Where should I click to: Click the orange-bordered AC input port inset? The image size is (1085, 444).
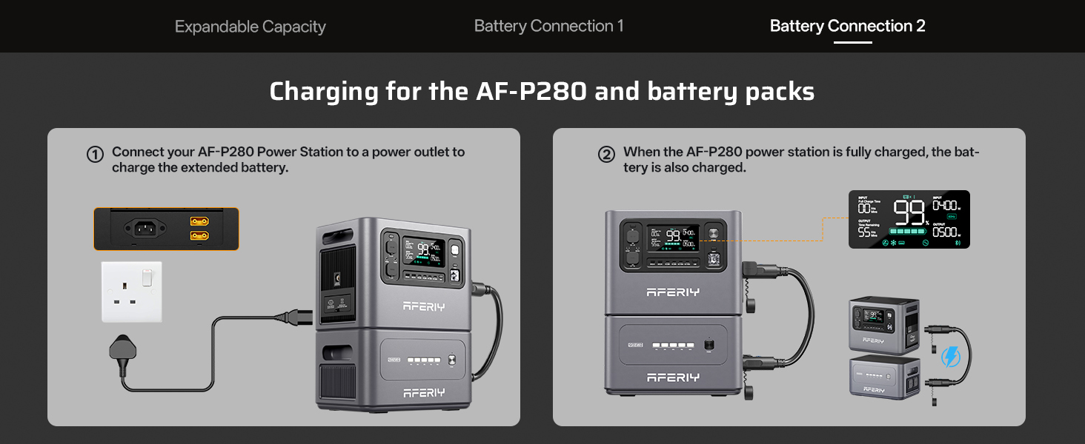(167, 229)
